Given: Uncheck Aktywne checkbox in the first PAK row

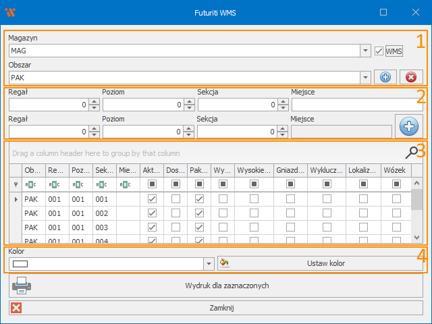Looking at the screenshot, I should point(152,199).
